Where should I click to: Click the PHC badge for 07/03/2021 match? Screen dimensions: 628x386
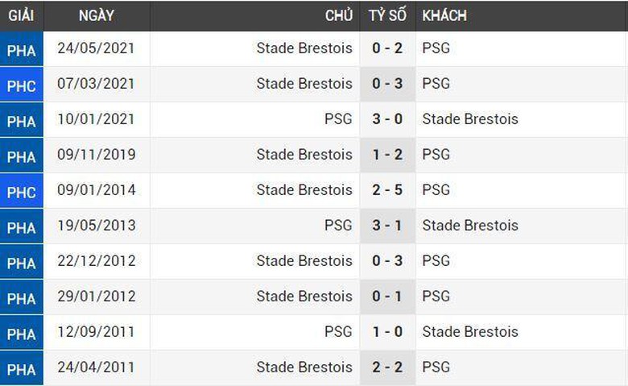coord(22,85)
